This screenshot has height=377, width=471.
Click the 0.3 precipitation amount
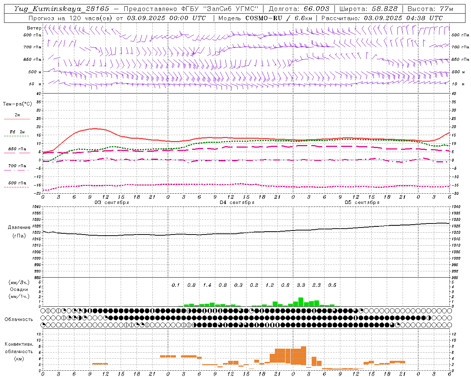(238, 285)
